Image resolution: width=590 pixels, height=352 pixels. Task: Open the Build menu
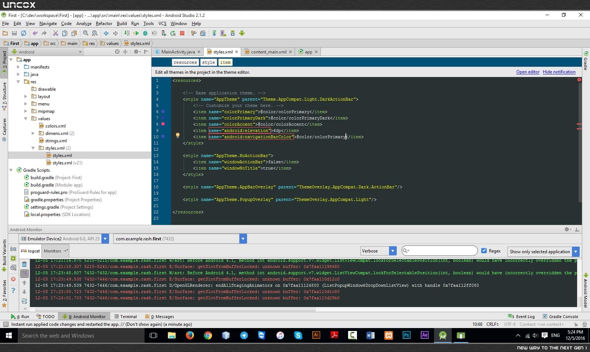click(122, 24)
